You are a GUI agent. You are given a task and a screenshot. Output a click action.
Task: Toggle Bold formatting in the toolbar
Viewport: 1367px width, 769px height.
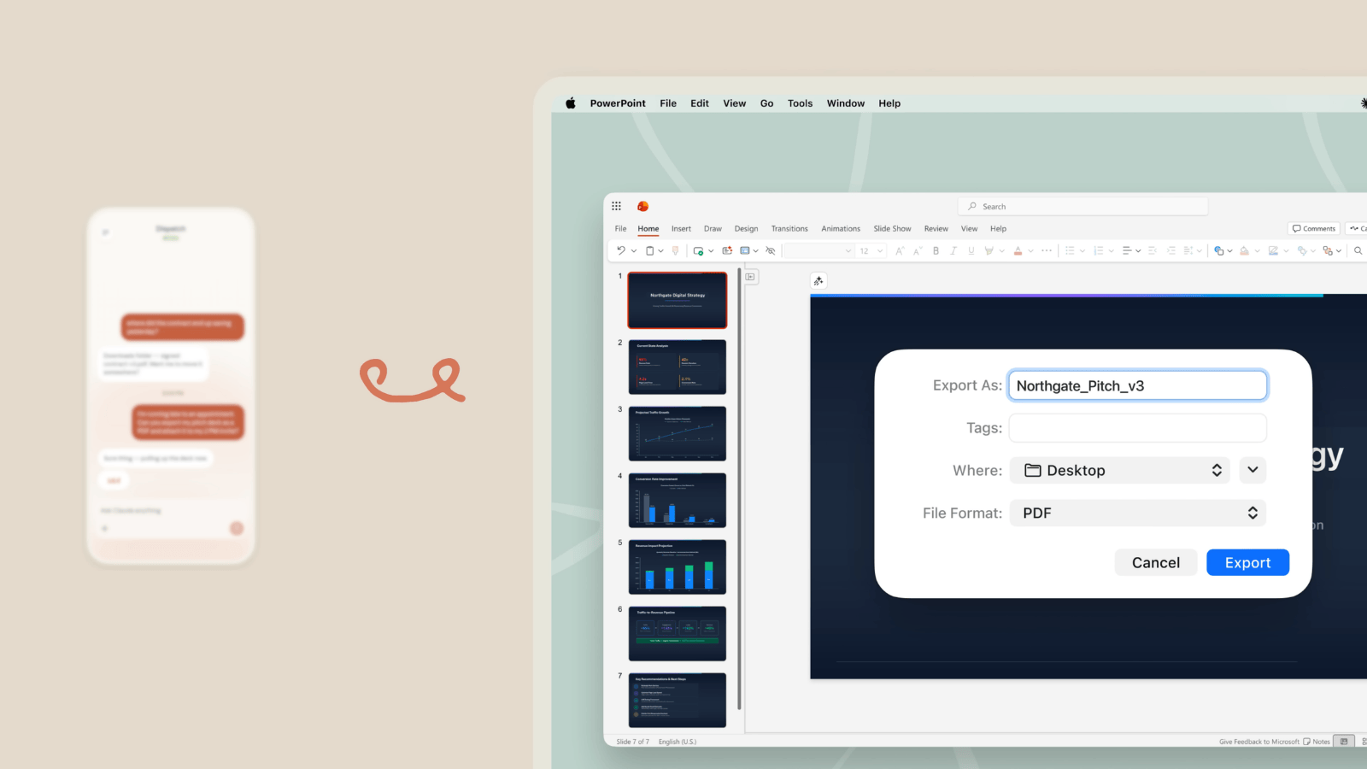[936, 250]
